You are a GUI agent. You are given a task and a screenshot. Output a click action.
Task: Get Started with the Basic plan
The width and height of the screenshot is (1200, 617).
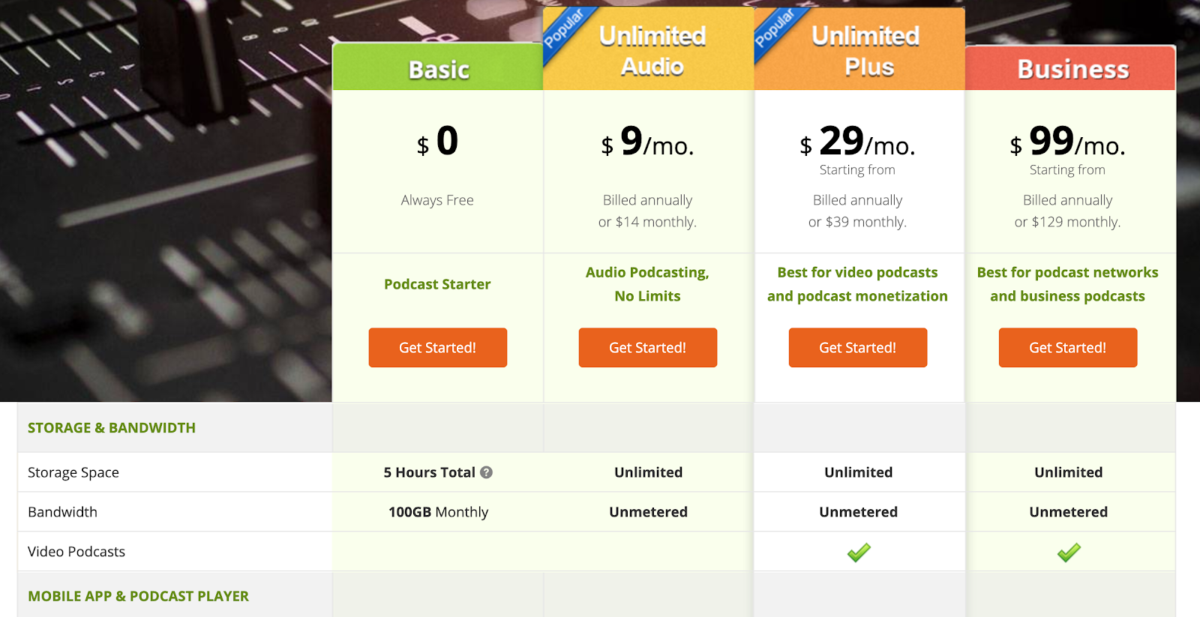pyautogui.click(x=438, y=348)
